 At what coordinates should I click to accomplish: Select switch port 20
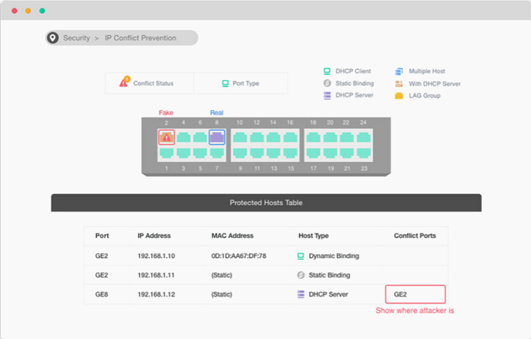coord(330,137)
